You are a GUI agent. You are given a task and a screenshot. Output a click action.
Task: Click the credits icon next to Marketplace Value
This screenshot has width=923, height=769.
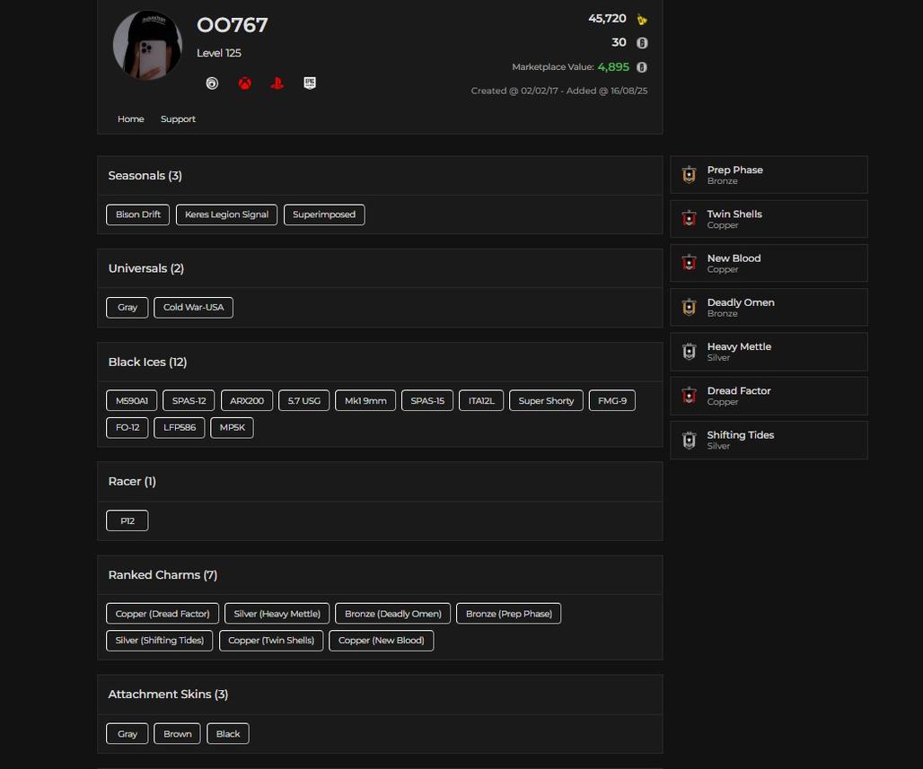(642, 67)
